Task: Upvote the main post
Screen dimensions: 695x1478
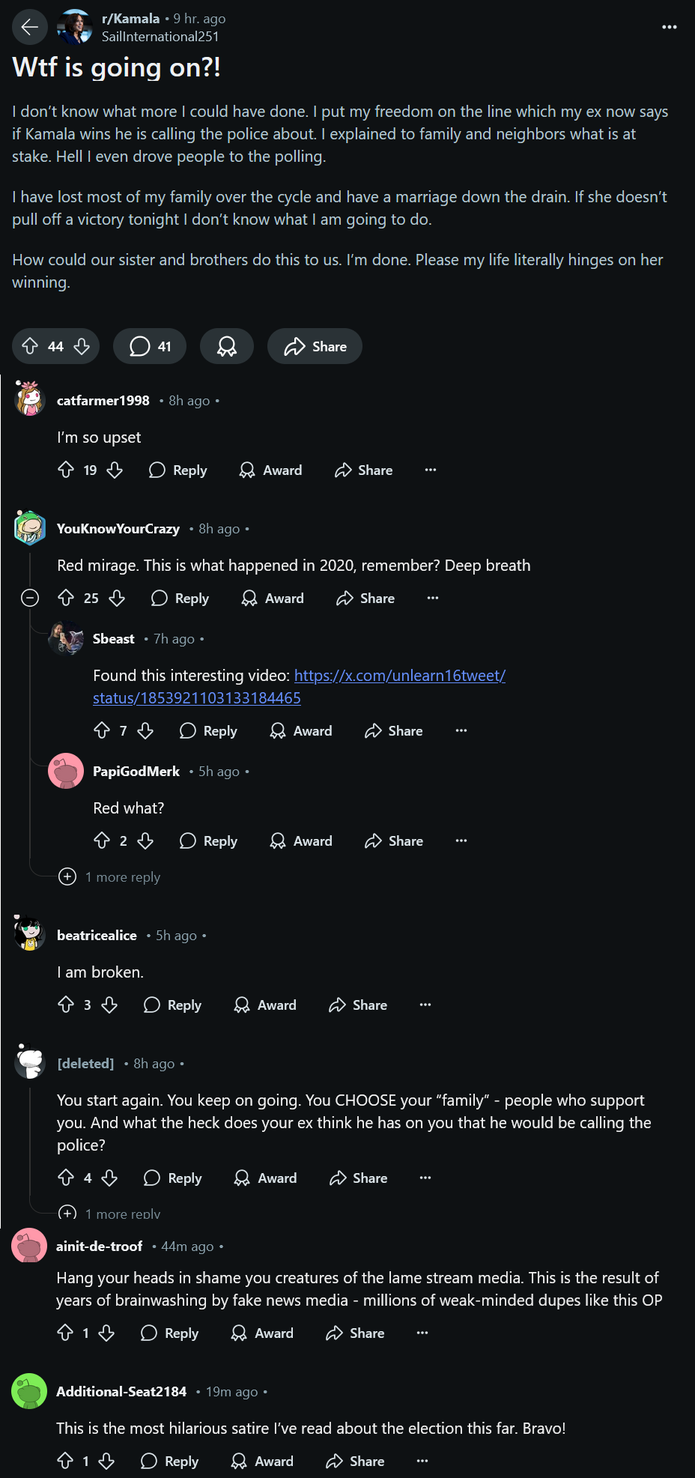Action: (x=30, y=346)
